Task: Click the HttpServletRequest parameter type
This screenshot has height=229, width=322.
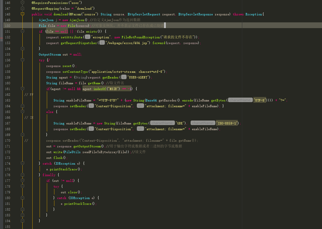Action: [x=144, y=15]
